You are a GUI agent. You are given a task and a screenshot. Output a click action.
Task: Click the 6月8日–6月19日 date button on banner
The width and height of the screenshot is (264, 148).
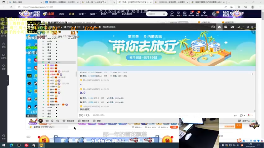tap(144, 57)
